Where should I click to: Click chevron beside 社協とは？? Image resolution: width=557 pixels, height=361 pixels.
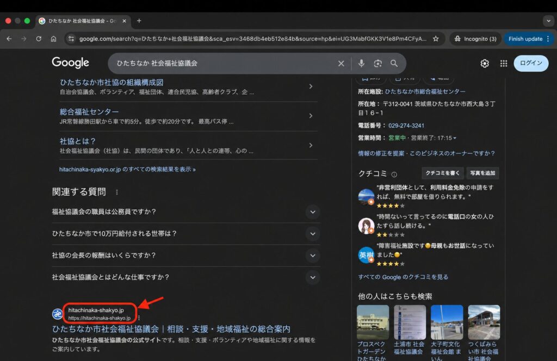[311, 145]
